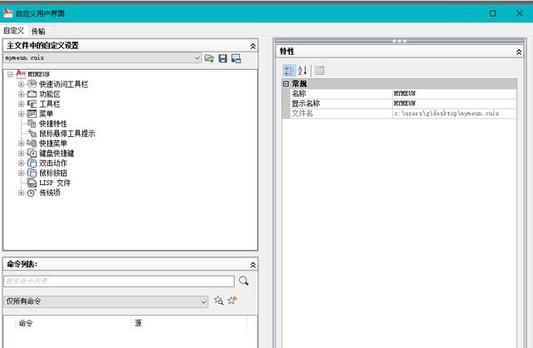Screen dimensions: 533x348
Task: Close the 自定义用户界面 window
Action: coord(520,13)
